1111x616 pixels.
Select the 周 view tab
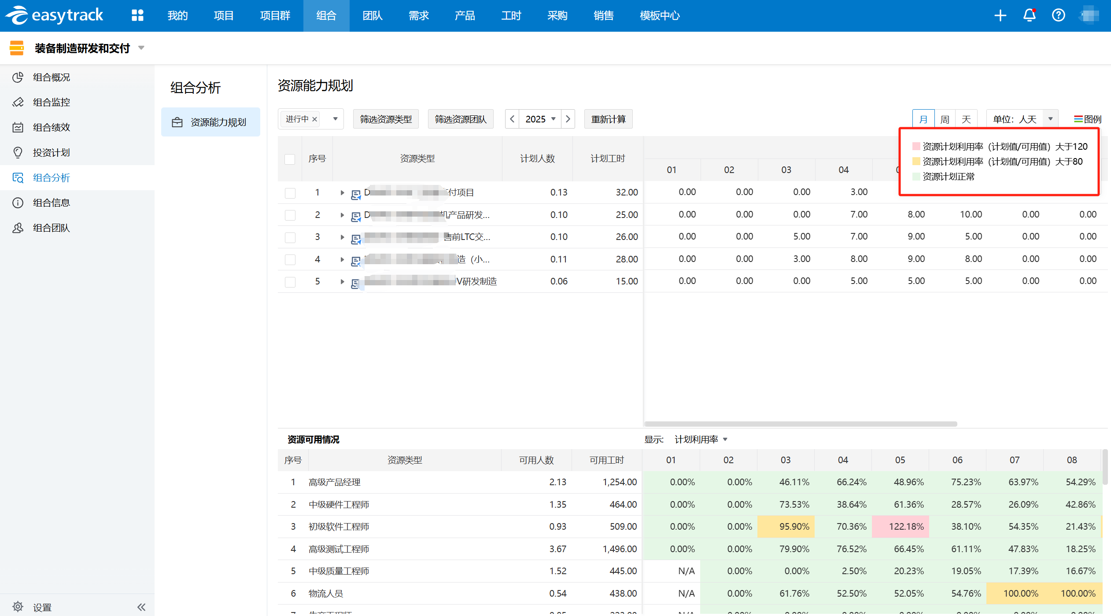point(945,119)
